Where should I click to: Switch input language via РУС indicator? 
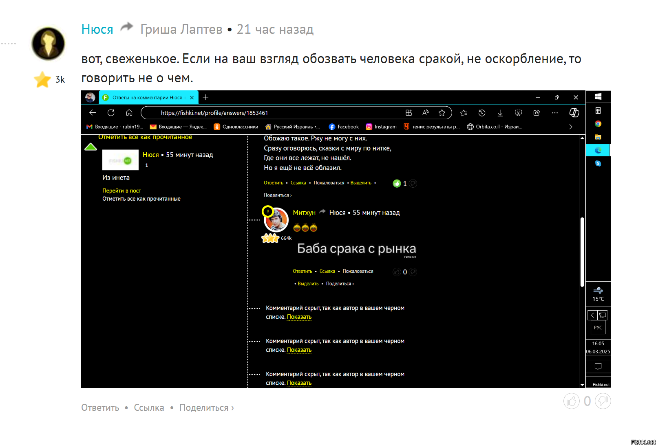(598, 327)
